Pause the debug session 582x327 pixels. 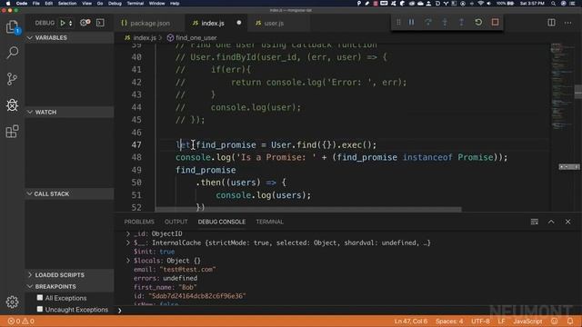[411, 22]
